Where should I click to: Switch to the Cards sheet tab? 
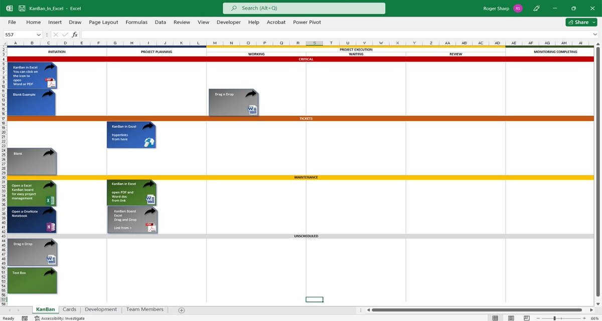69,309
